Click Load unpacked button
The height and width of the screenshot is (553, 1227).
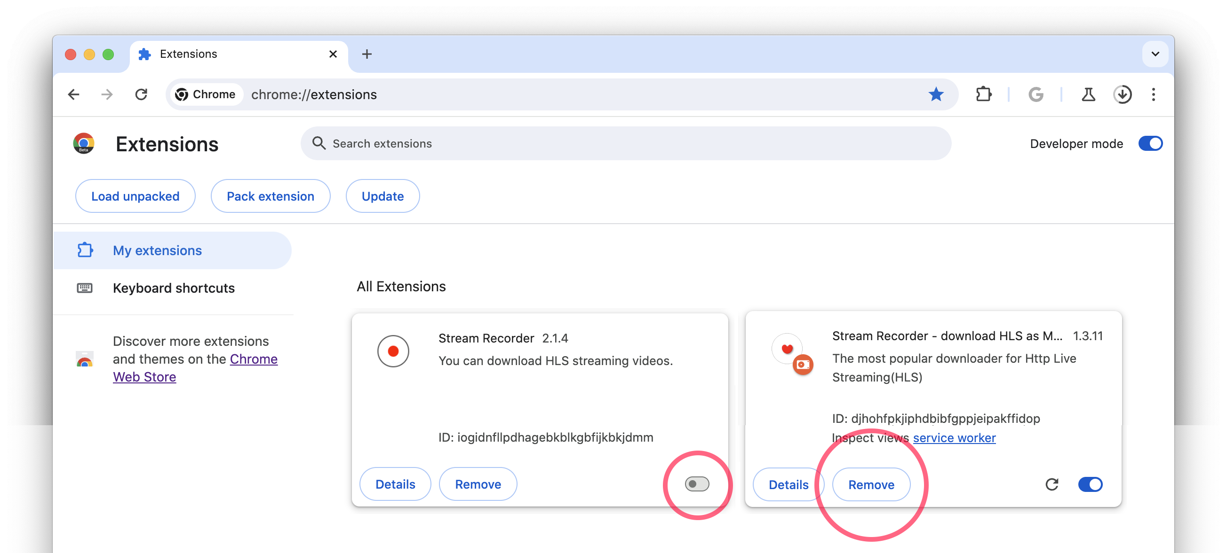coord(135,196)
